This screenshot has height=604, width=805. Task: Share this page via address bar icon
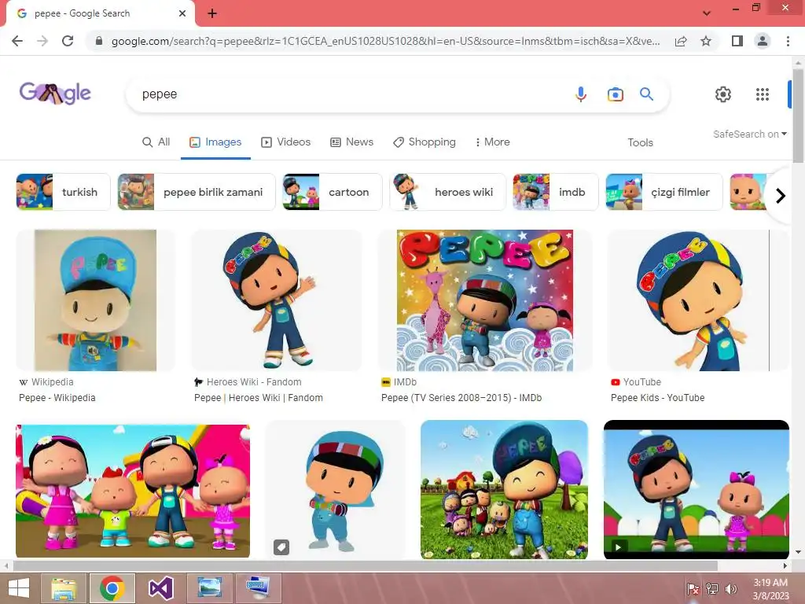[x=681, y=41]
